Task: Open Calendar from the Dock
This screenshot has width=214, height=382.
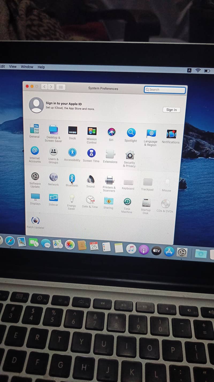Action: (94, 246)
